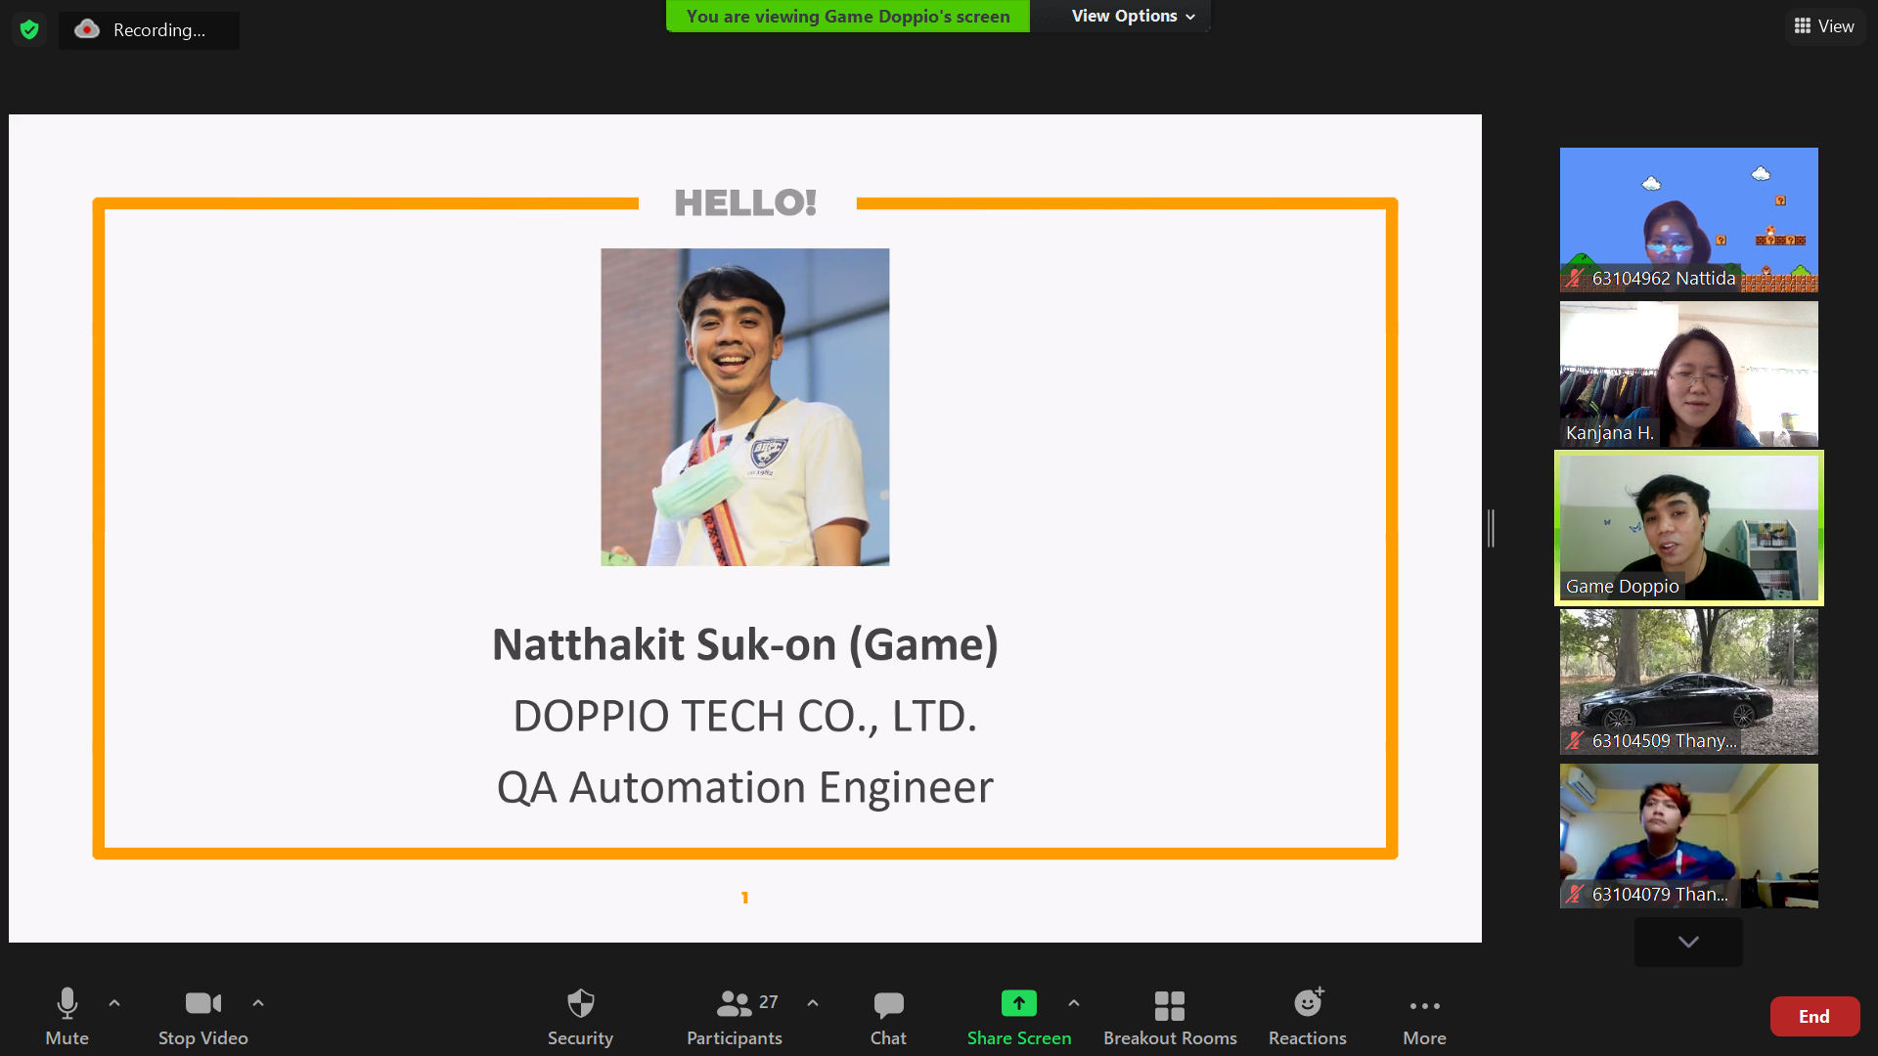Click the Recording indicator
The image size is (1878, 1056).
click(149, 30)
